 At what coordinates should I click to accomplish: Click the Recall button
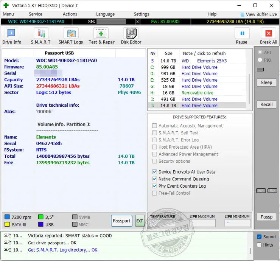[x=266, y=104]
